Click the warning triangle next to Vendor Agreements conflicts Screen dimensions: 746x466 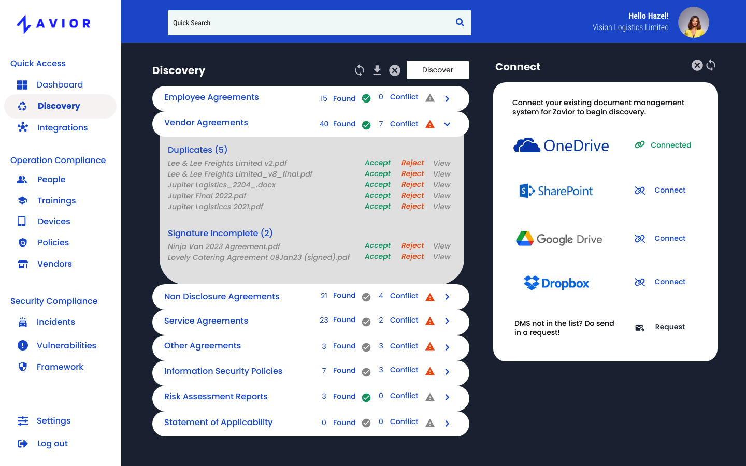[429, 124]
